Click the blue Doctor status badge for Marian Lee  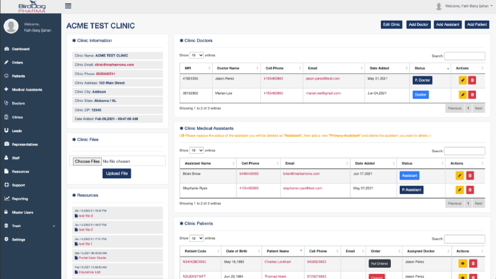(x=421, y=94)
